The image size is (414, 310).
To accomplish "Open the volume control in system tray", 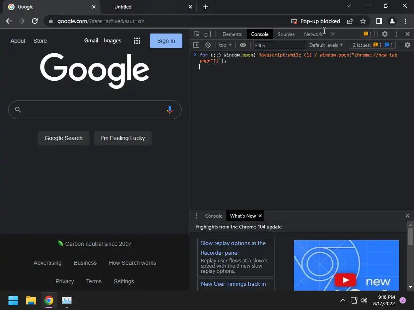I will (364, 300).
